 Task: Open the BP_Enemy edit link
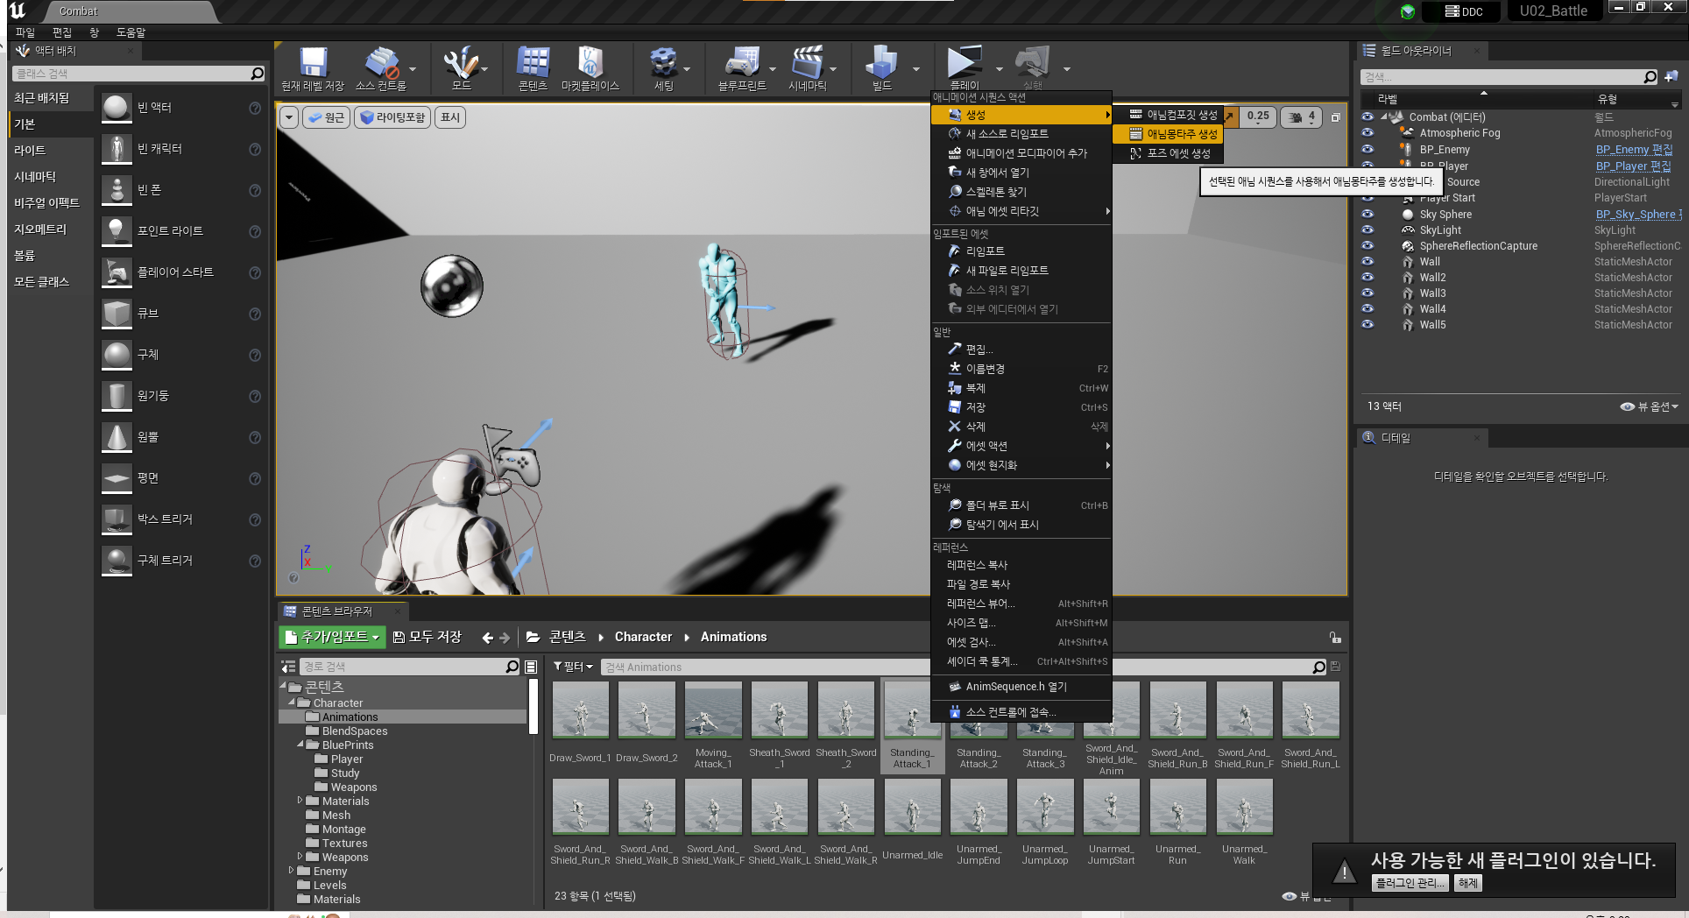(x=1633, y=150)
